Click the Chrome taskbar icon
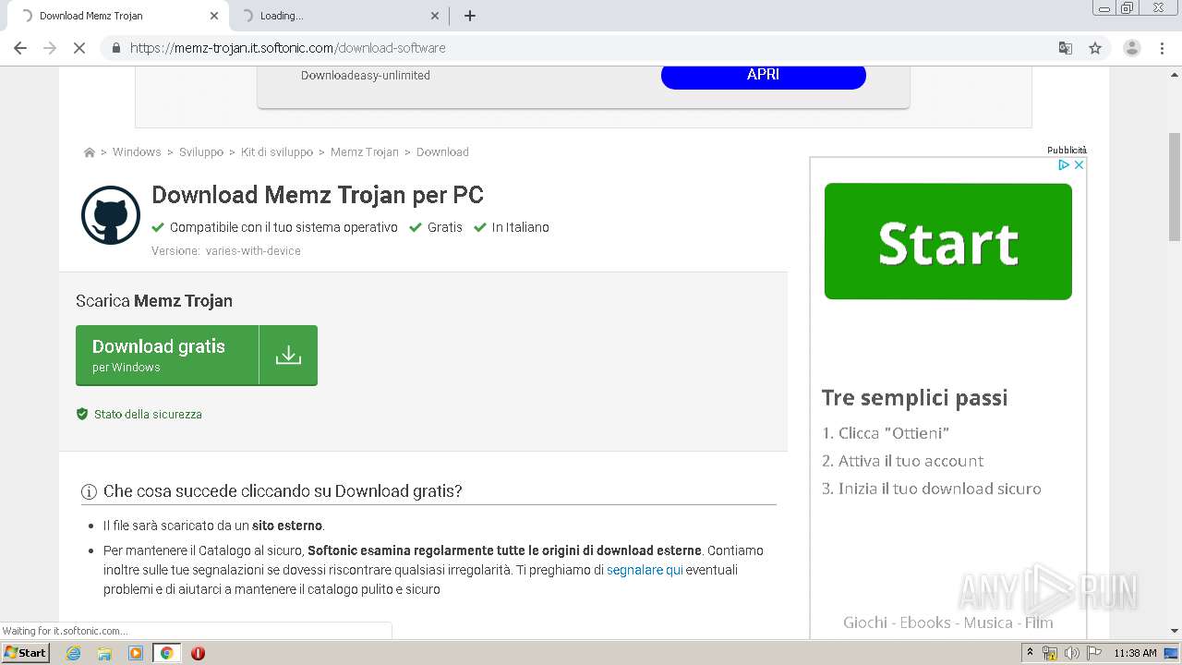Image resolution: width=1182 pixels, height=665 pixels. pos(166,653)
